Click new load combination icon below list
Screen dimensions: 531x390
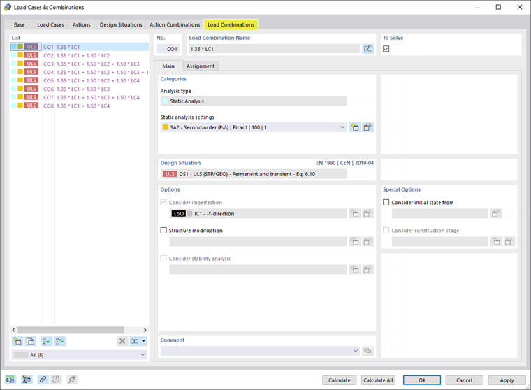[x=17, y=341]
